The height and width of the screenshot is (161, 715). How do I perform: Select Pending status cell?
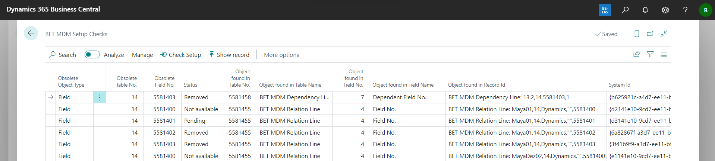click(x=200, y=121)
